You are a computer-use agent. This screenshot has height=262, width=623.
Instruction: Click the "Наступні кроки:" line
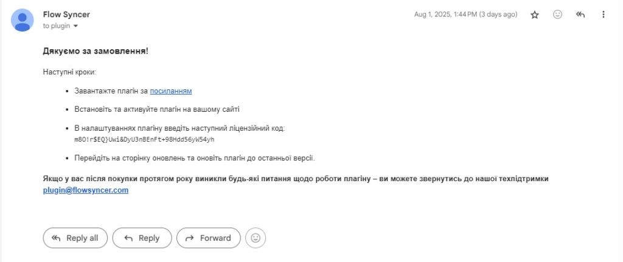[69, 72]
